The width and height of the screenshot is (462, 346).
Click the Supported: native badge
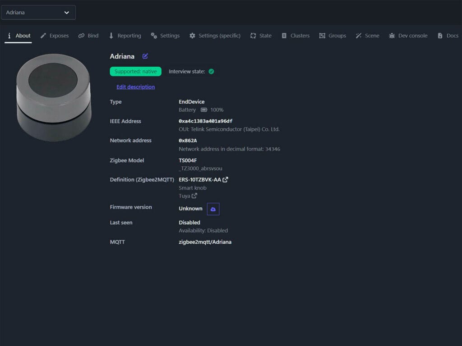click(135, 72)
